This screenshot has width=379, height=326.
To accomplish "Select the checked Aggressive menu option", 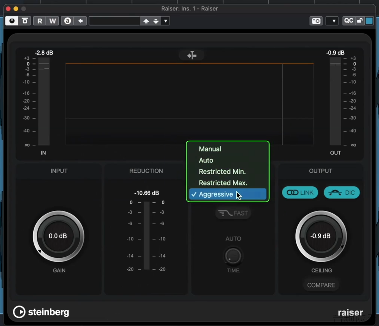I will tap(228, 194).
